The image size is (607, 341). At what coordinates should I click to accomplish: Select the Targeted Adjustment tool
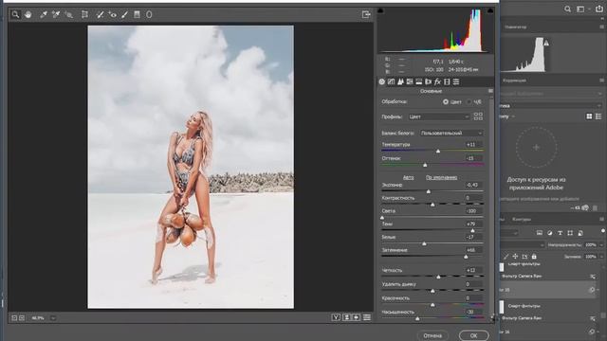[69, 15]
